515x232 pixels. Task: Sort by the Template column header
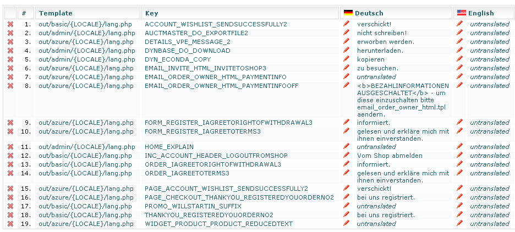[x=56, y=13]
